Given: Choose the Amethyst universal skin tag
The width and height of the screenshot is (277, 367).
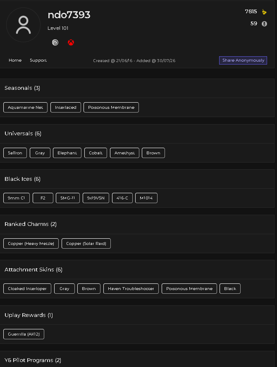Looking at the screenshot, I should click(124, 153).
